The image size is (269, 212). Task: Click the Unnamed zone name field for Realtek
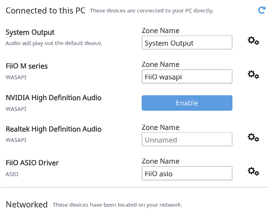click(x=187, y=139)
